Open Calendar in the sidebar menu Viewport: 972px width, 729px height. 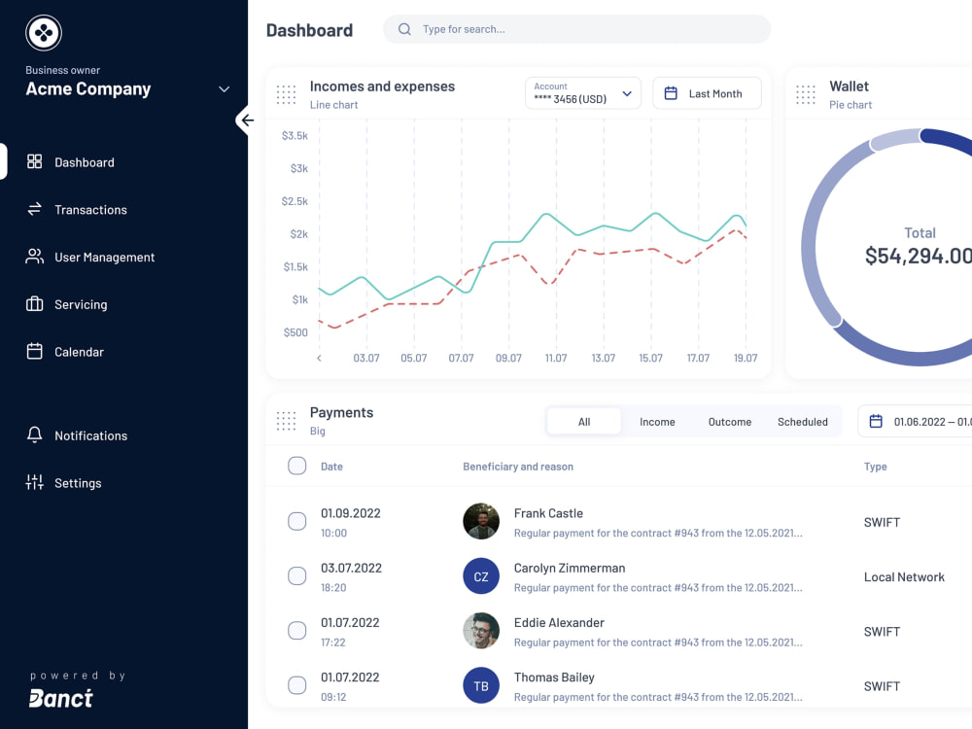pos(79,352)
